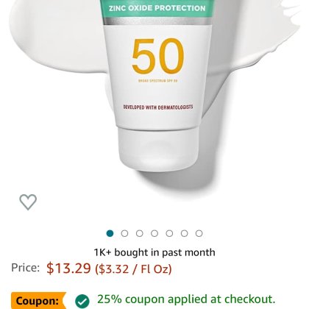Image resolution: width=309 pixels, height=309 pixels.
Task: Switch to the fifth carousel dot
Action: click(169, 233)
